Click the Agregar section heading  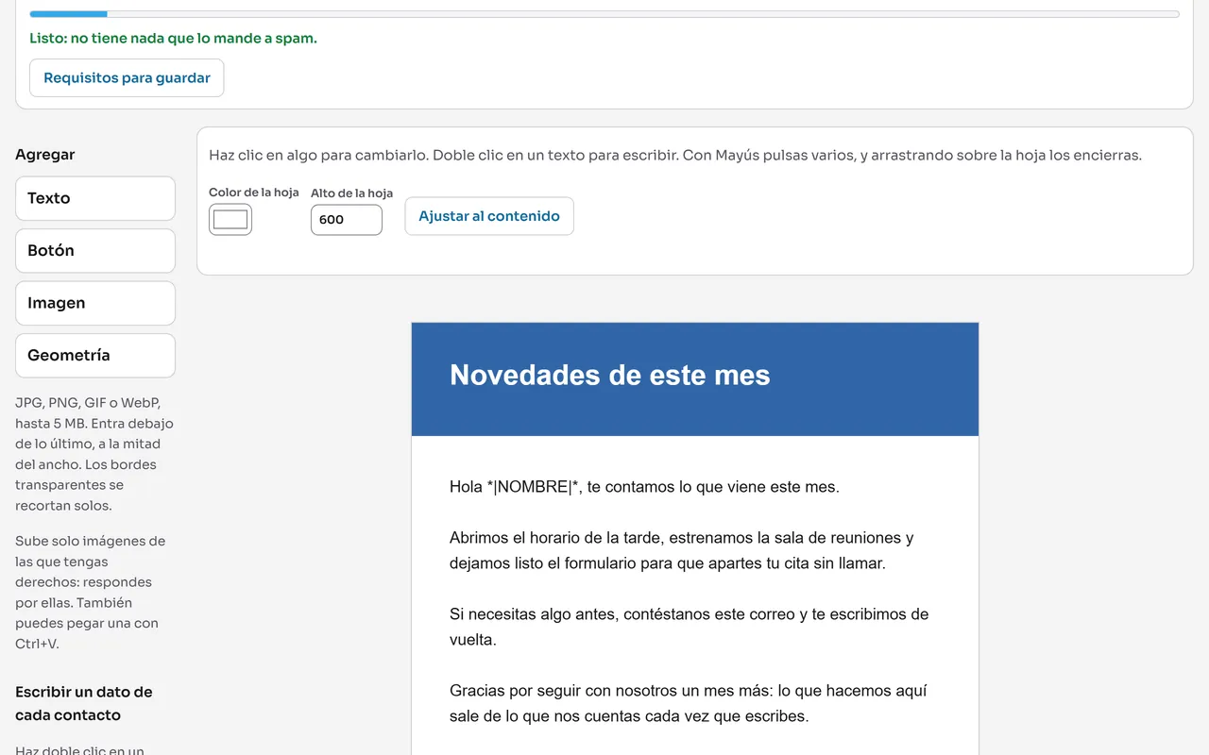click(44, 155)
